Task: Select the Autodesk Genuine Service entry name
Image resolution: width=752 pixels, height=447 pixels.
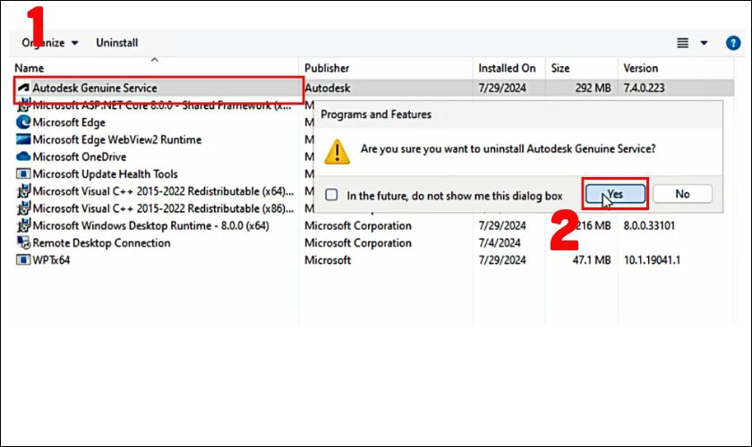Action: [95, 88]
